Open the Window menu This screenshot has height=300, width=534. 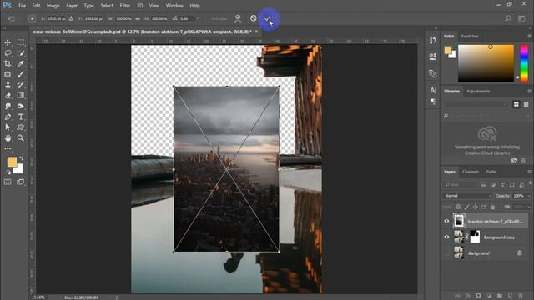174,6
